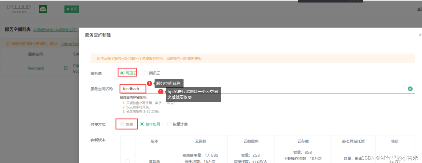The width and height of the screenshot is (422, 163).
Task: Click the 服务空间名称 input field
Action: click(267, 89)
